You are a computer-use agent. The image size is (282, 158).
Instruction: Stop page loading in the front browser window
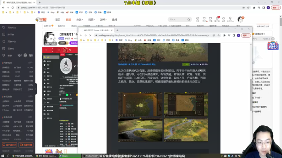click(x=90, y=35)
